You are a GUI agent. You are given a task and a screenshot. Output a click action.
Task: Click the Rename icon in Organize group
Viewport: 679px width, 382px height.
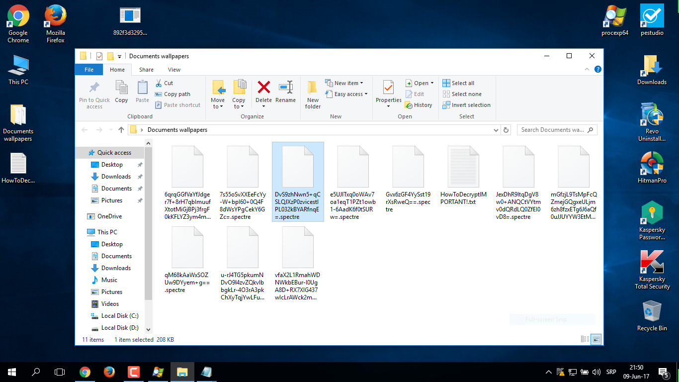pyautogui.click(x=285, y=93)
